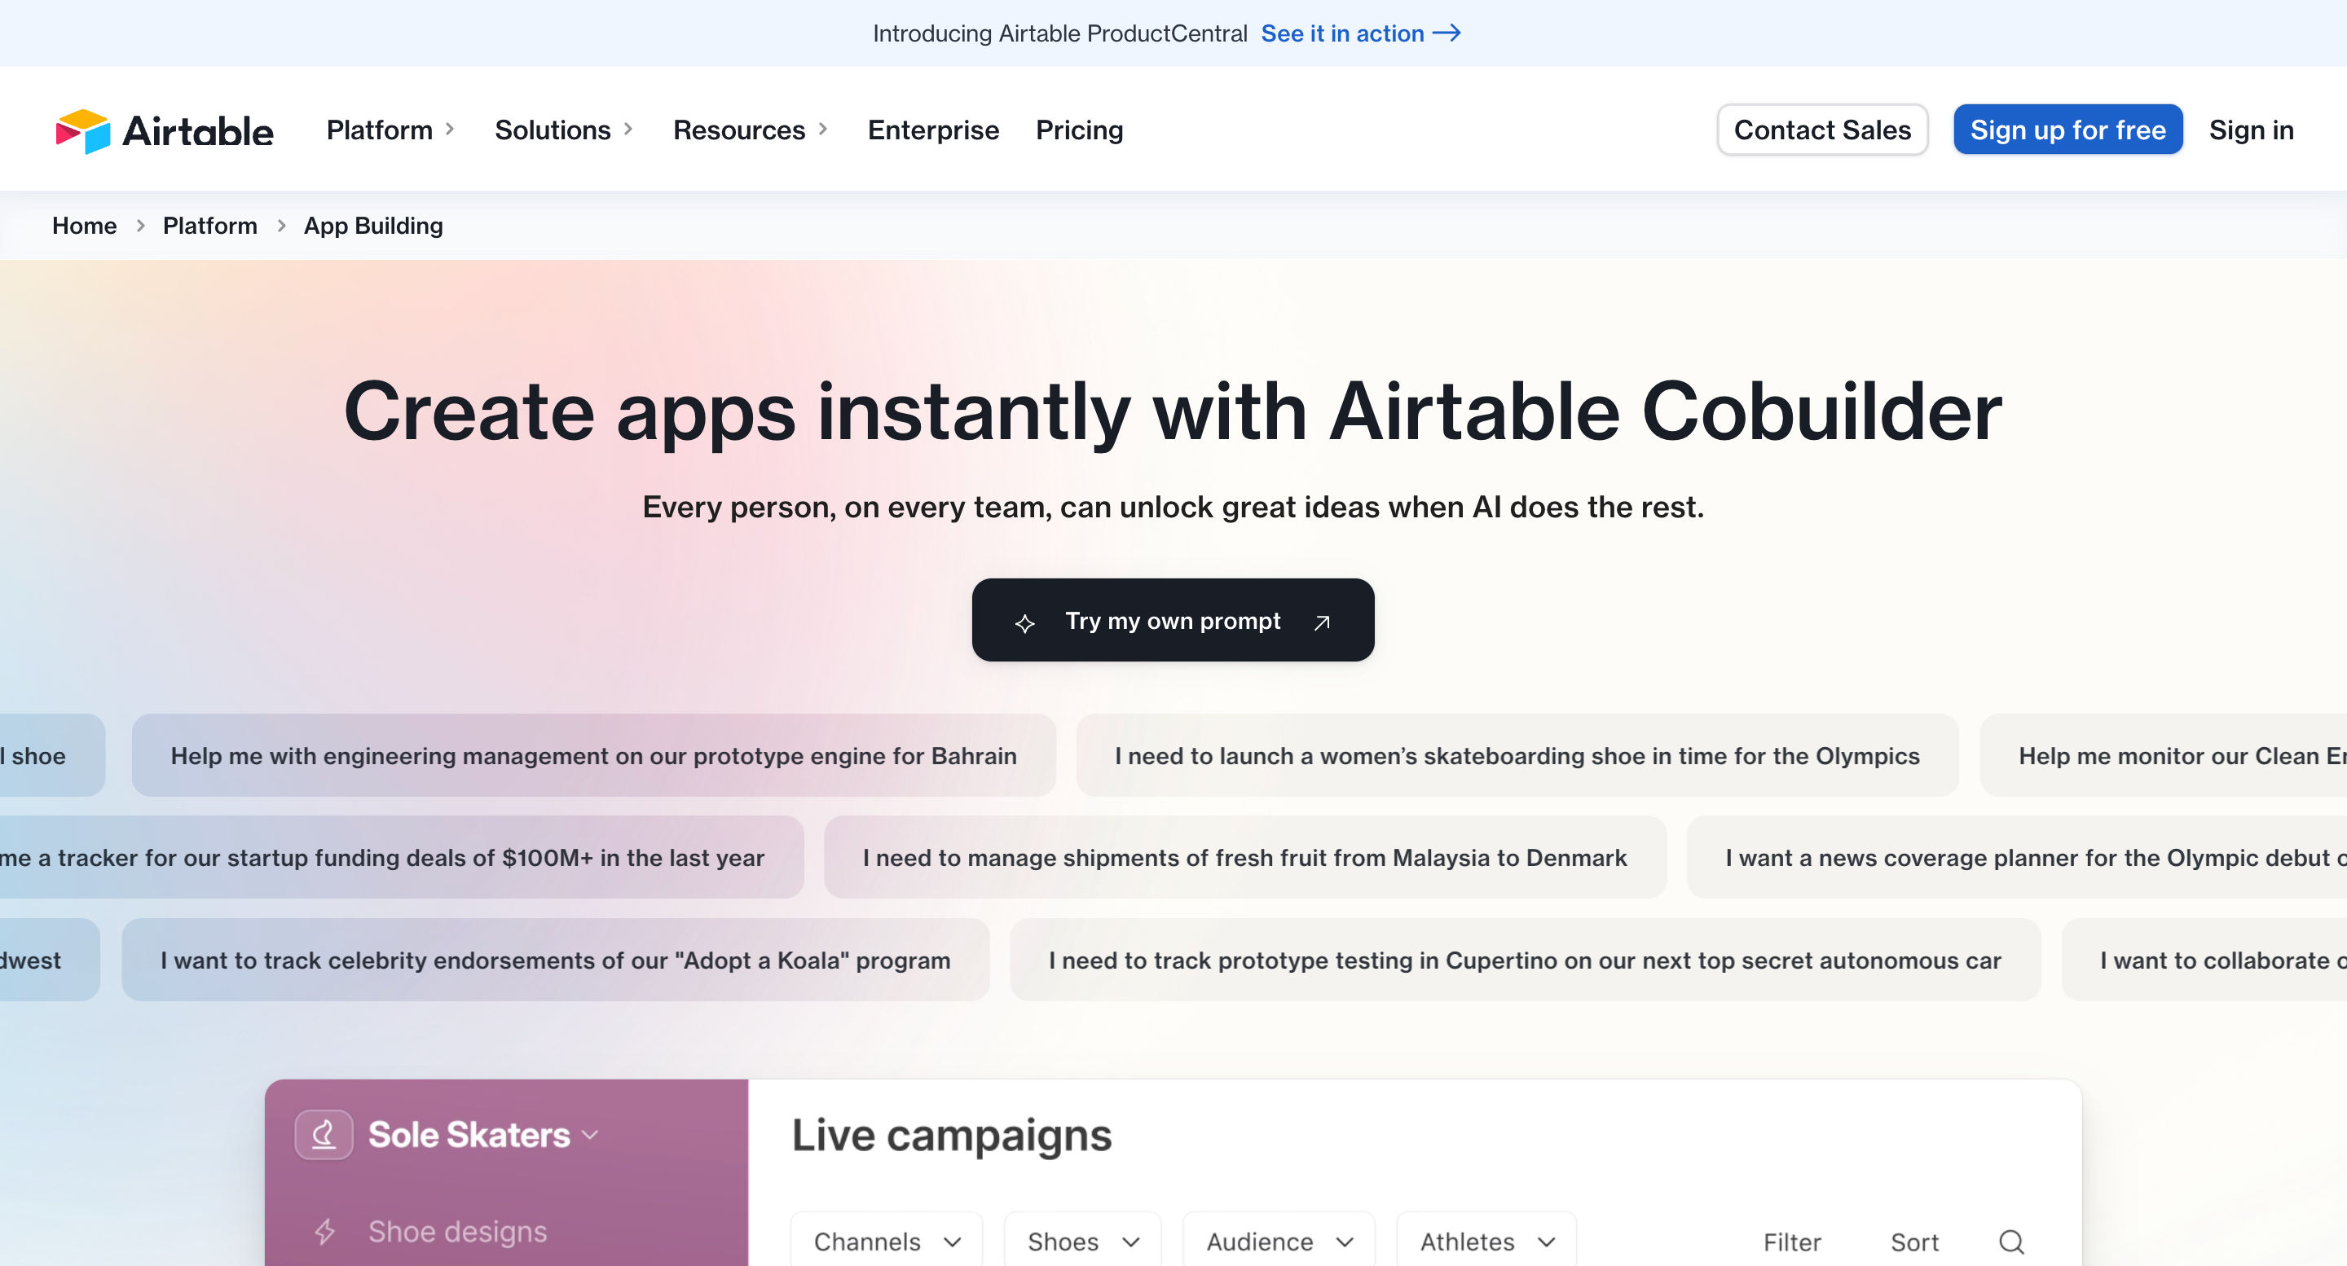This screenshot has height=1266, width=2347.
Task: Open the Resources nav item
Action: [739, 130]
